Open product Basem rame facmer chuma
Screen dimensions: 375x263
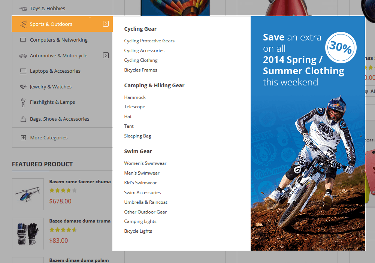click(x=80, y=182)
